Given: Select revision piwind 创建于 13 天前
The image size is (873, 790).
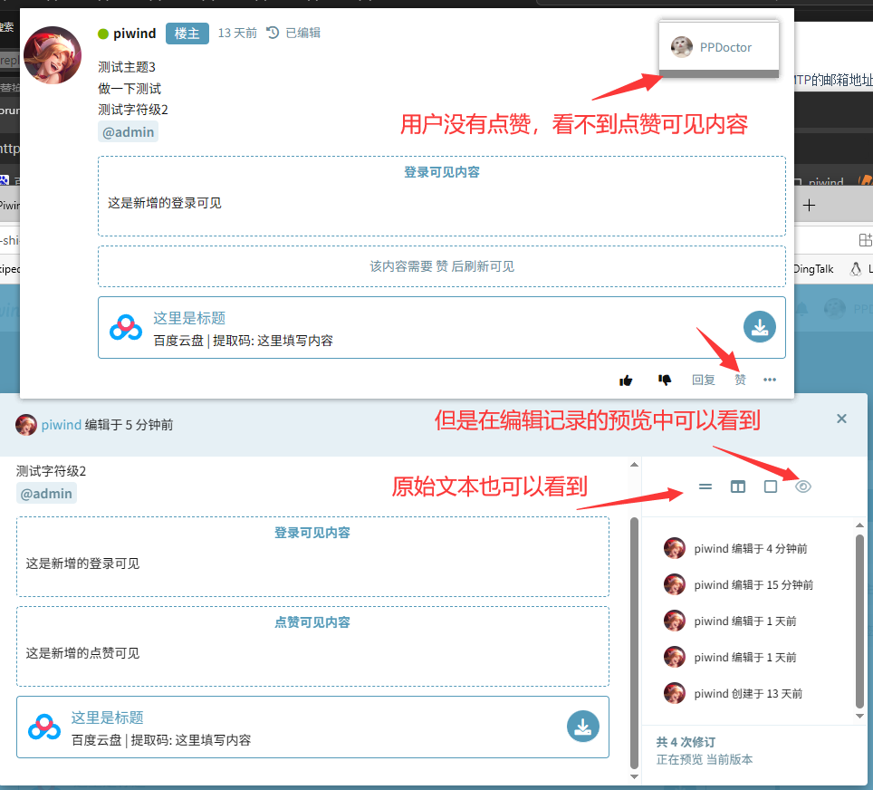Looking at the screenshot, I should [747, 694].
